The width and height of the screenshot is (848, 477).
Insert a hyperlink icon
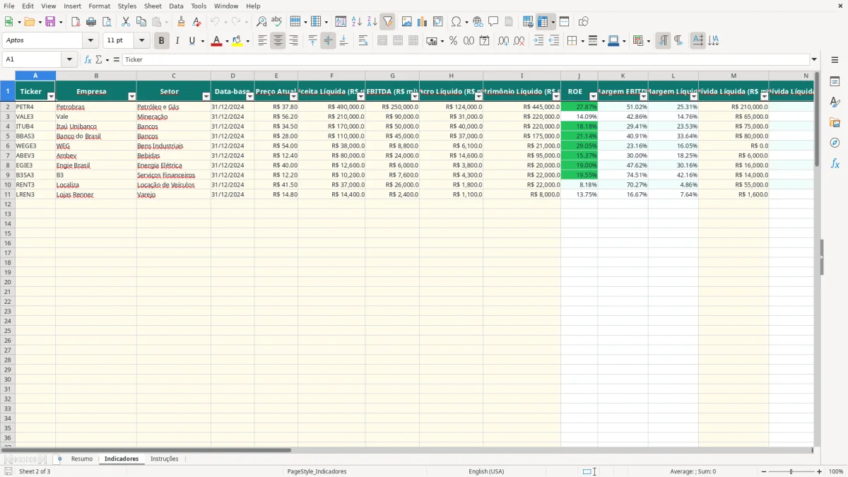click(x=478, y=22)
